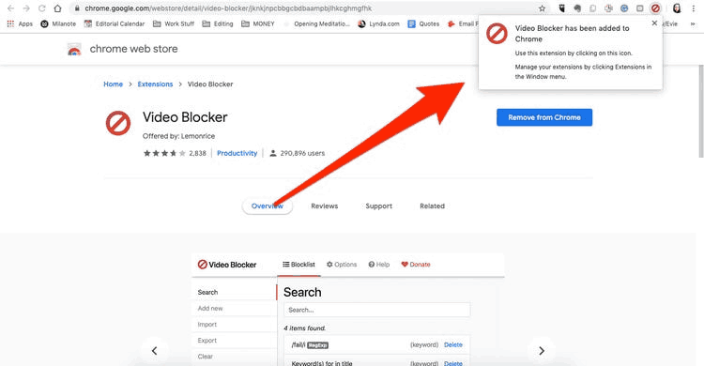Open the Support tab
Image resolution: width=704 pixels, height=366 pixels.
pyautogui.click(x=378, y=206)
